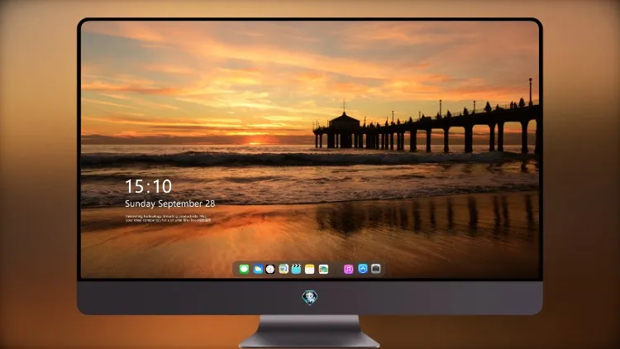Open the Weather app in the dock
The height and width of the screenshot is (349, 620).
(257, 269)
